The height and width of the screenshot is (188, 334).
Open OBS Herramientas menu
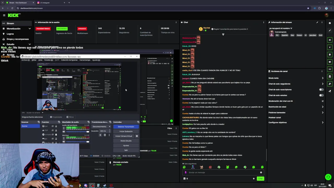point(85,60)
